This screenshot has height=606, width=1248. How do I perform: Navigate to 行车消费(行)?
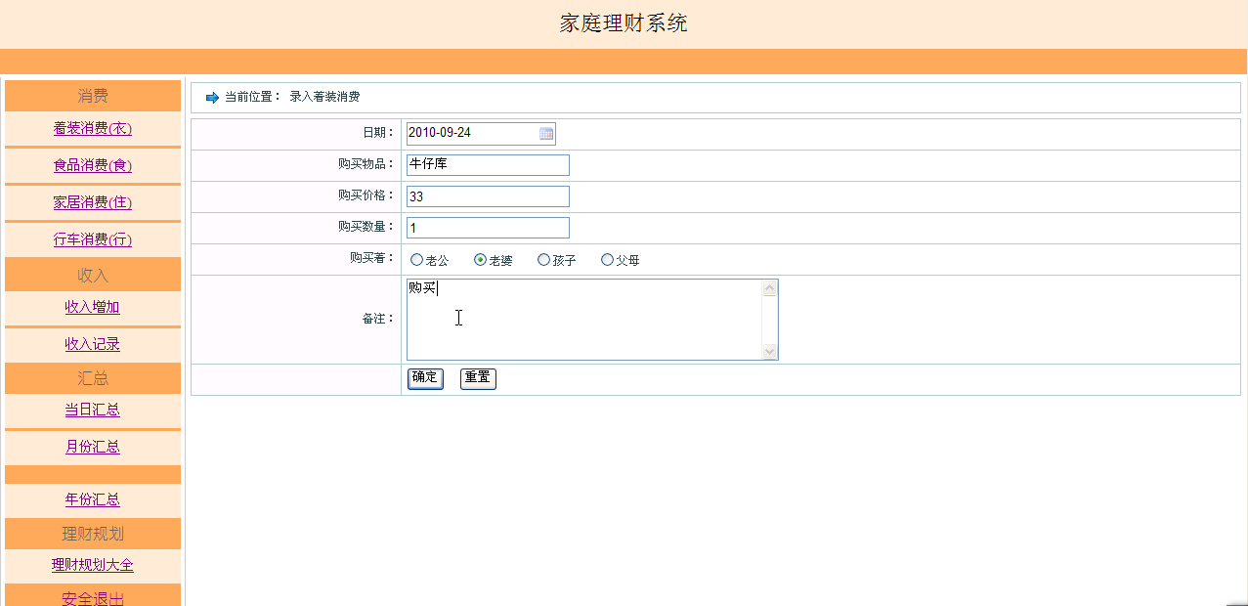point(93,239)
